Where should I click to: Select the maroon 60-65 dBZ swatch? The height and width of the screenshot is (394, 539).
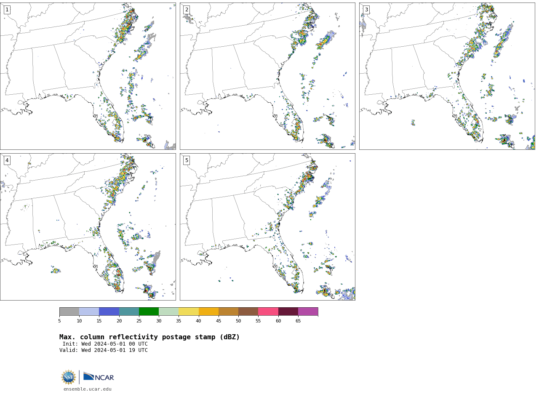click(288, 311)
